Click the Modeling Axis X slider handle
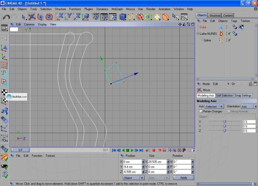The image size is (258, 186). coord(224,122)
